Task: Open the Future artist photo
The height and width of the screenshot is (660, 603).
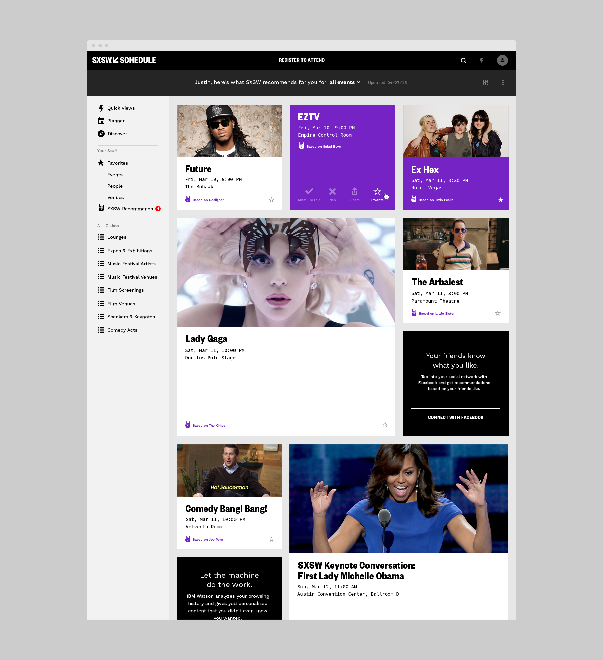Action: 229,131
